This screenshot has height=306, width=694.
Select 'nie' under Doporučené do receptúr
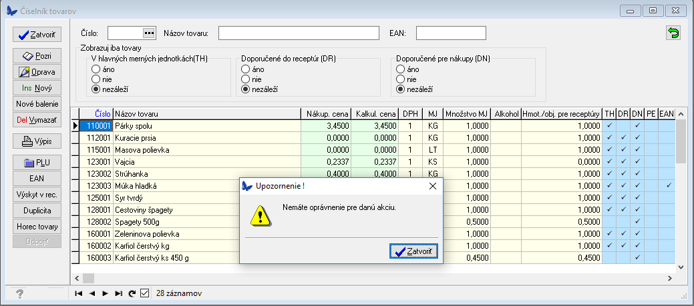(246, 79)
